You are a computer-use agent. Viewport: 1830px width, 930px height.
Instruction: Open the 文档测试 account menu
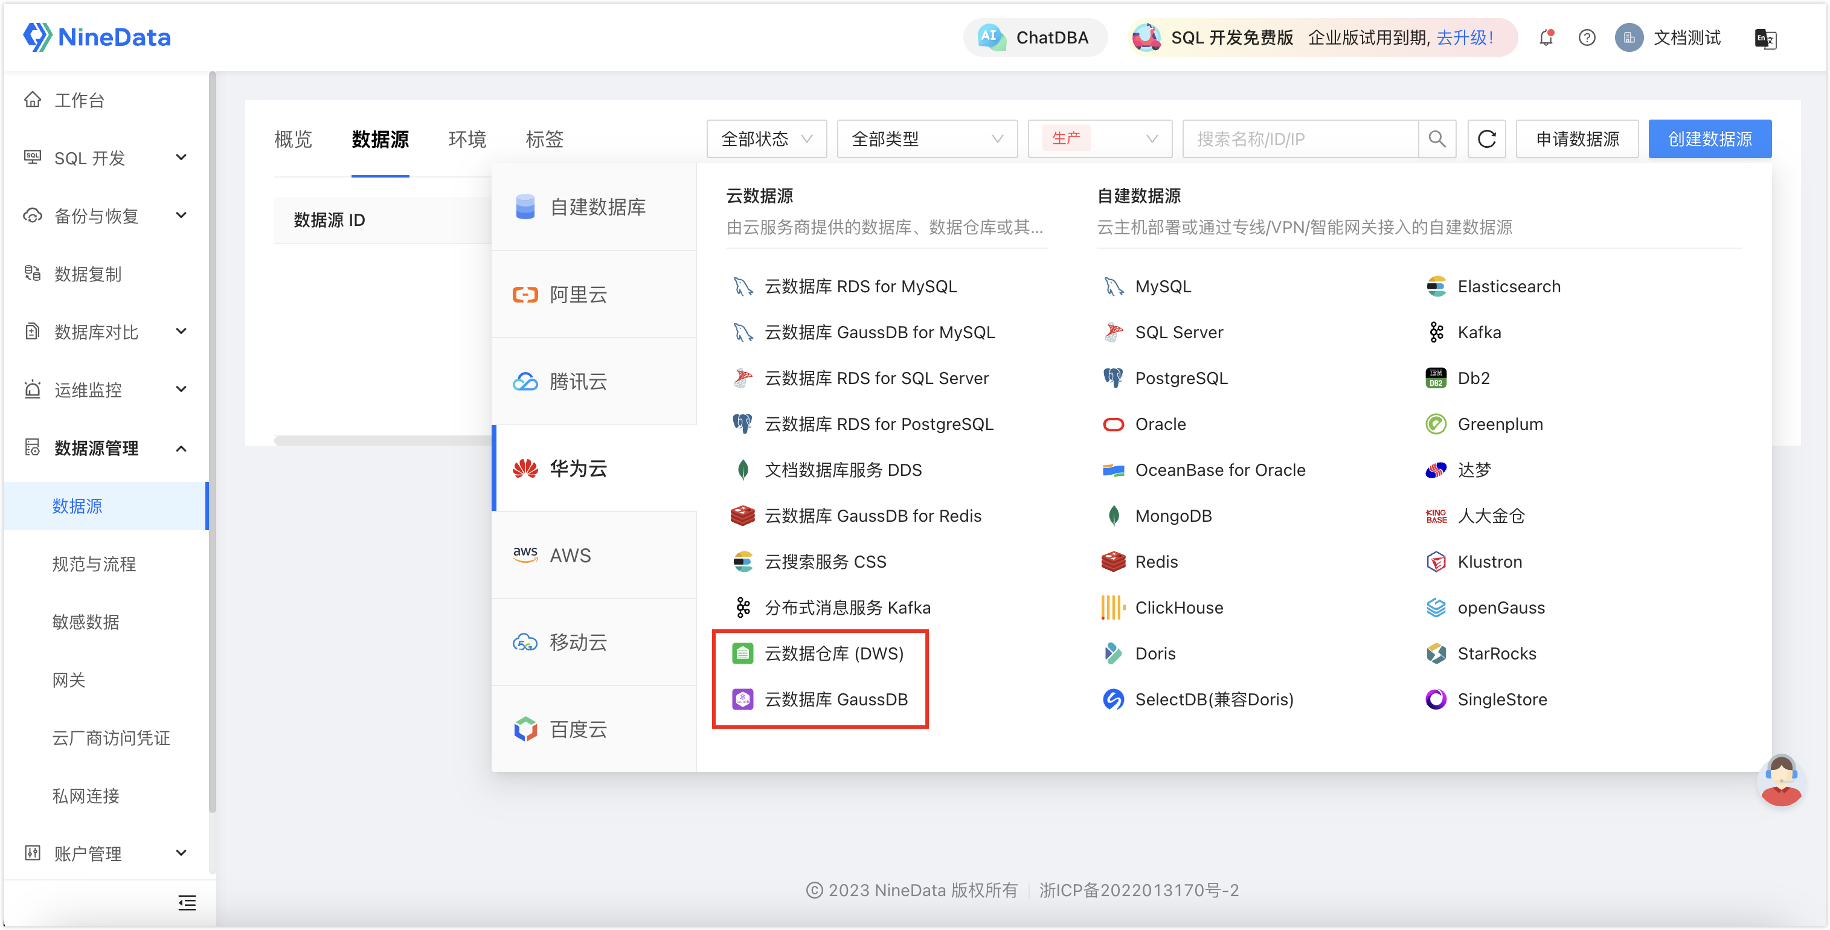tap(1668, 37)
